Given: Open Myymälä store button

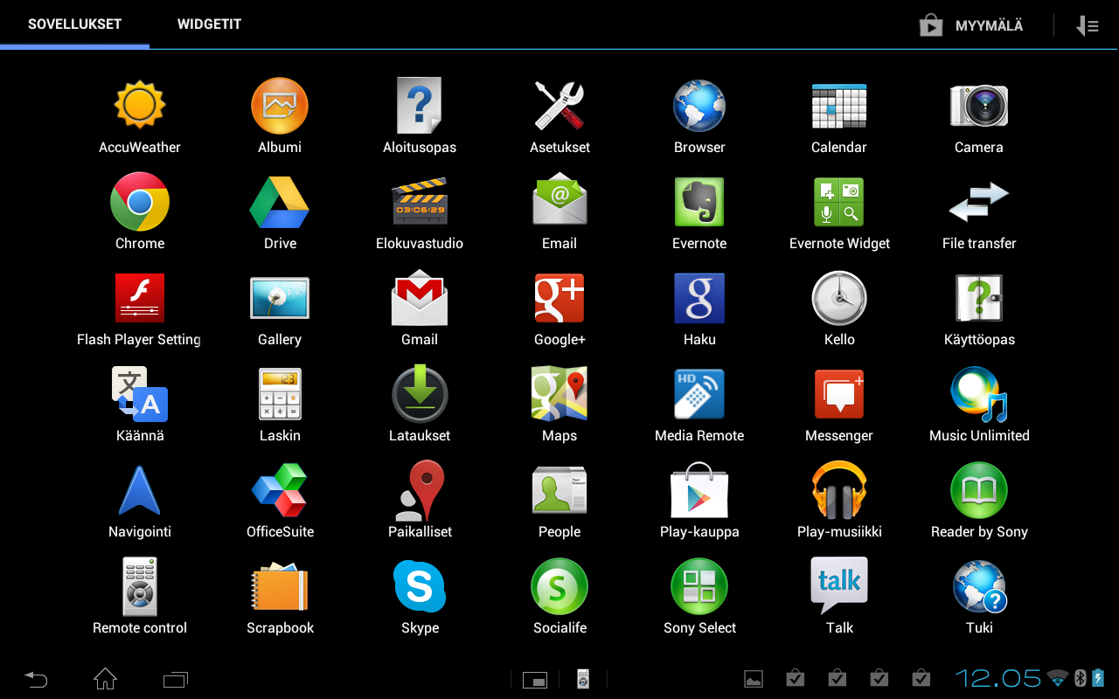Looking at the screenshot, I should pos(971,26).
